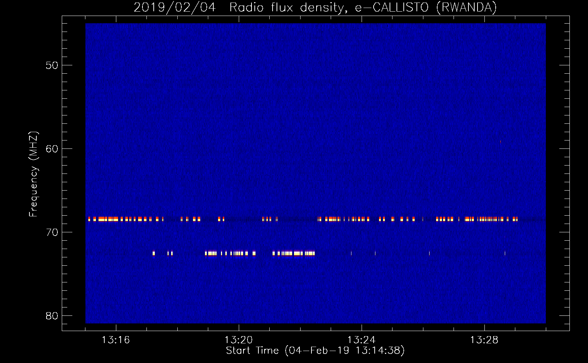This screenshot has height=363, width=588.
Task: Click the 13:16 time tick label
Action: pos(116,340)
